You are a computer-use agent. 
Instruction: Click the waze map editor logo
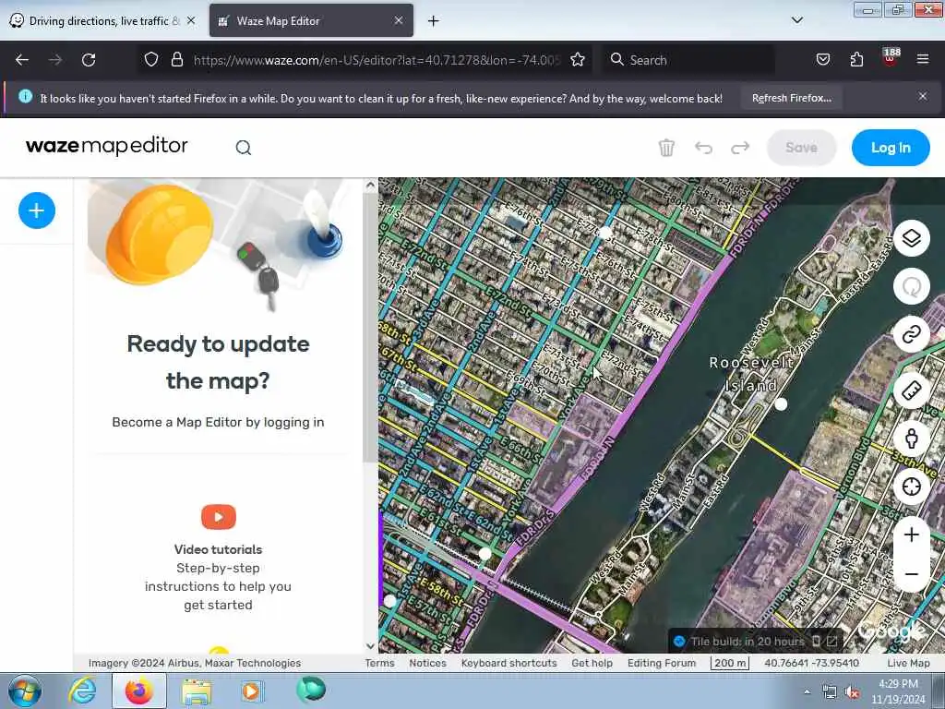coord(107,145)
